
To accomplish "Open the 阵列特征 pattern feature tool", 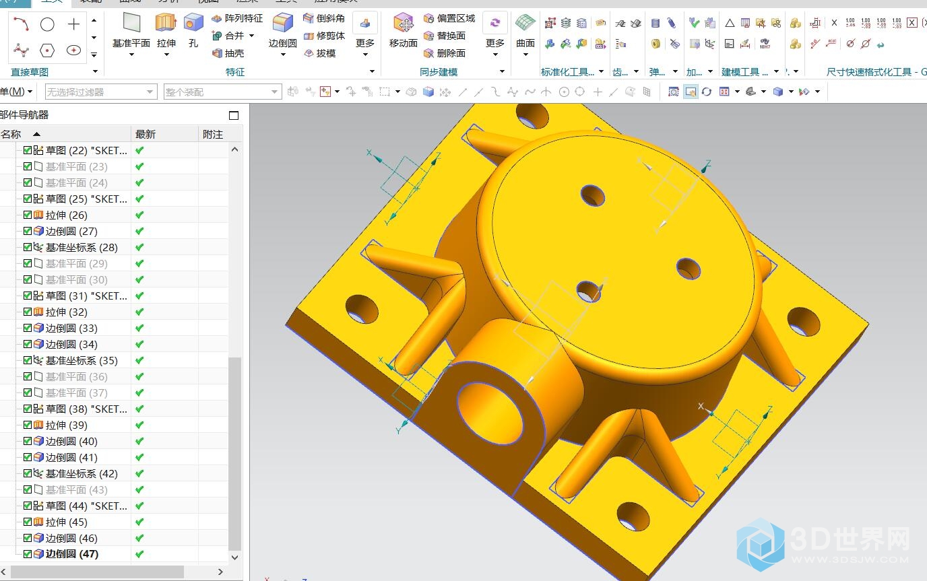I will (x=236, y=18).
